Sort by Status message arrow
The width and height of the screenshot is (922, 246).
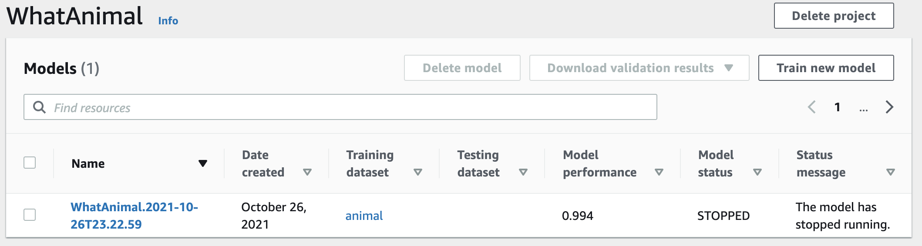pyautogui.click(x=891, y=173)
